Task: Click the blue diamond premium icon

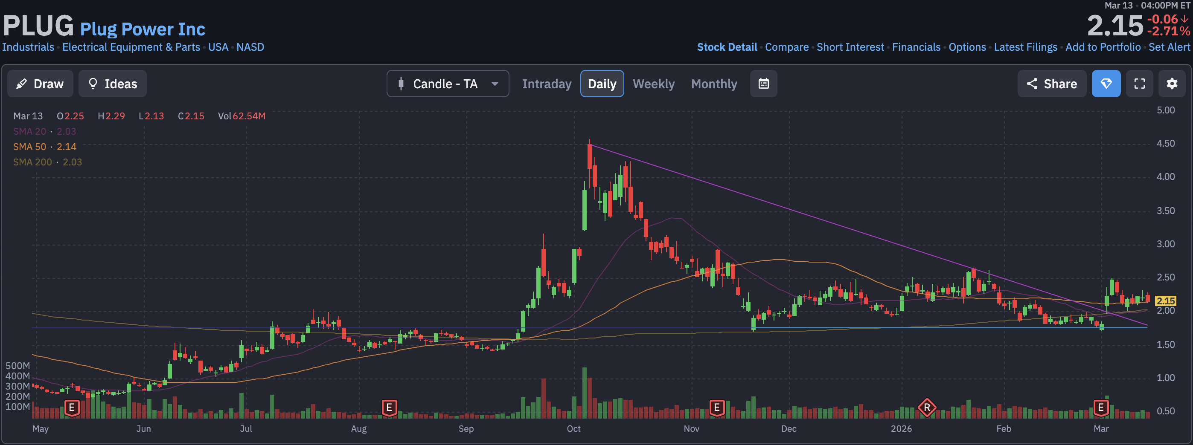Action: [1106, 84]
